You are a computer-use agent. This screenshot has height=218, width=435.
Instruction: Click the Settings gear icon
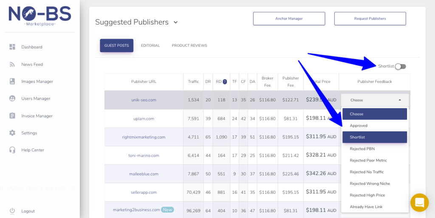[12, 133]
